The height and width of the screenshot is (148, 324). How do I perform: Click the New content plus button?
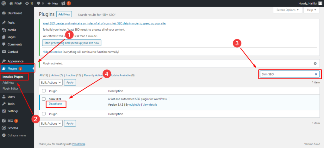[x=53, y=3]
